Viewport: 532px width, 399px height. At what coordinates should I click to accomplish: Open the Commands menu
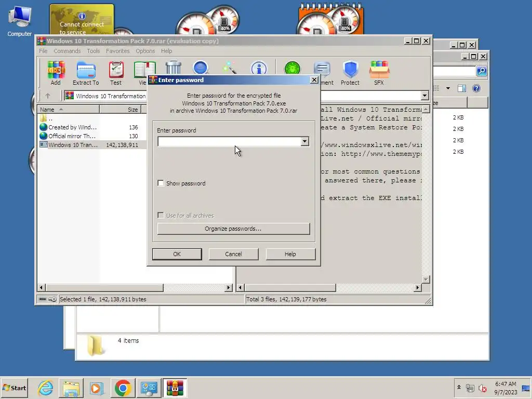(67, 51)
